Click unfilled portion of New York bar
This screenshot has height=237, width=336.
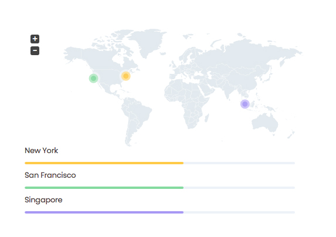click(239, 163)
